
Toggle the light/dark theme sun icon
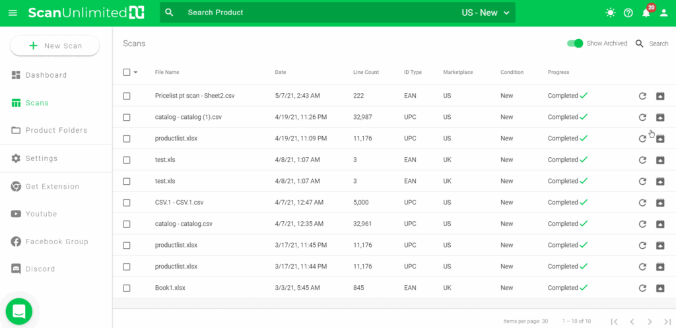click(x=610, y=13)
